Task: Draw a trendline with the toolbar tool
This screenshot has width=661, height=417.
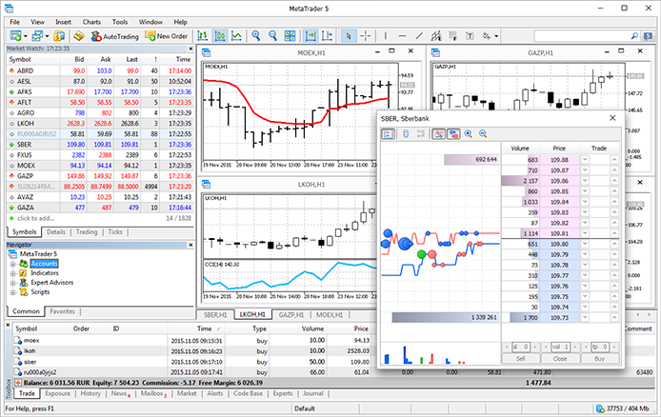Action: pos(419,36)
